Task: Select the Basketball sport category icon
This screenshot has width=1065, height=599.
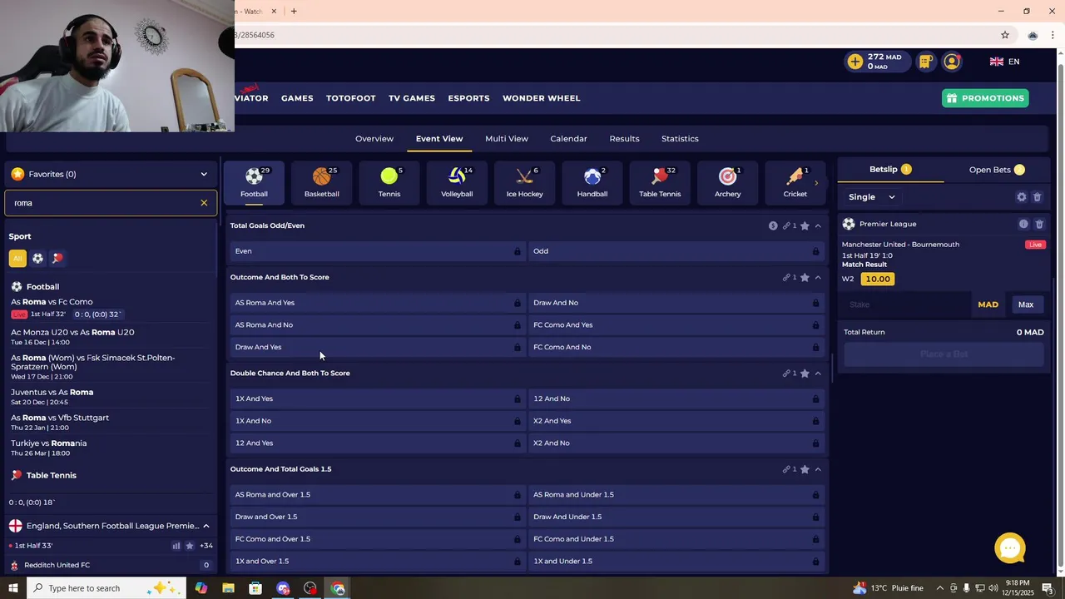Action: [321, 182]
